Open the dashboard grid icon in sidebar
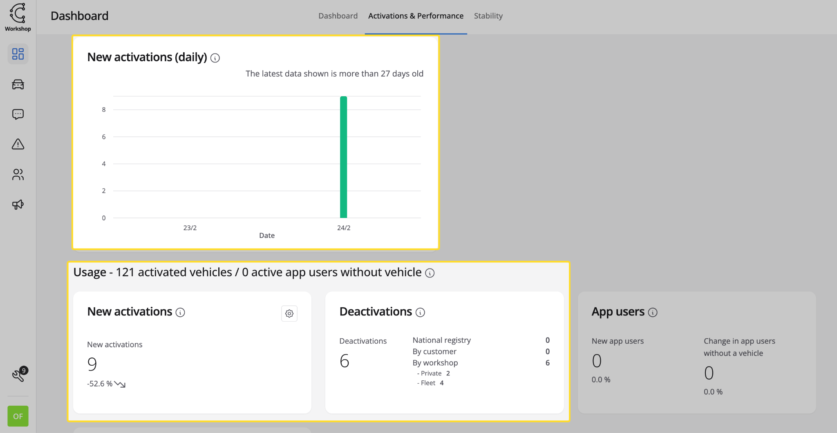 click(x=18, y=54)
